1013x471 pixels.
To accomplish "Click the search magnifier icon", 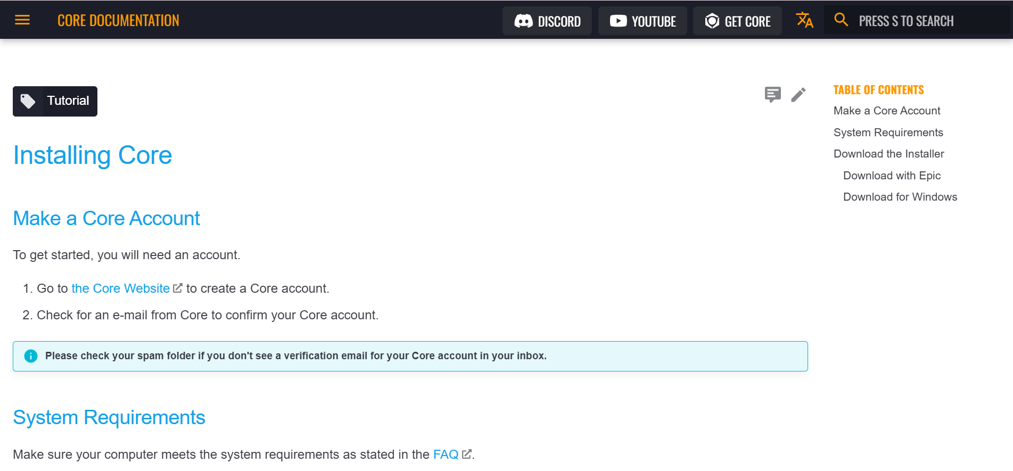I will click(x=841, y=20).
